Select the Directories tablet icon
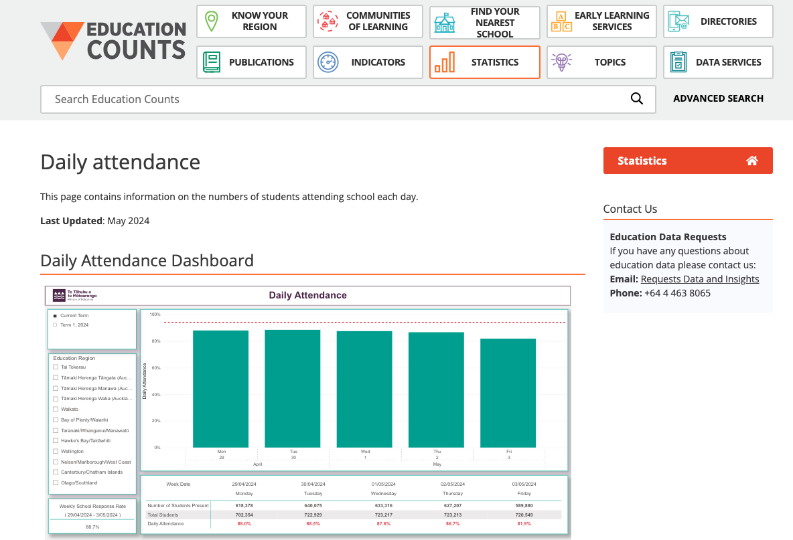The height and width of the screenshot is (540, 793). tap(678, 21)
